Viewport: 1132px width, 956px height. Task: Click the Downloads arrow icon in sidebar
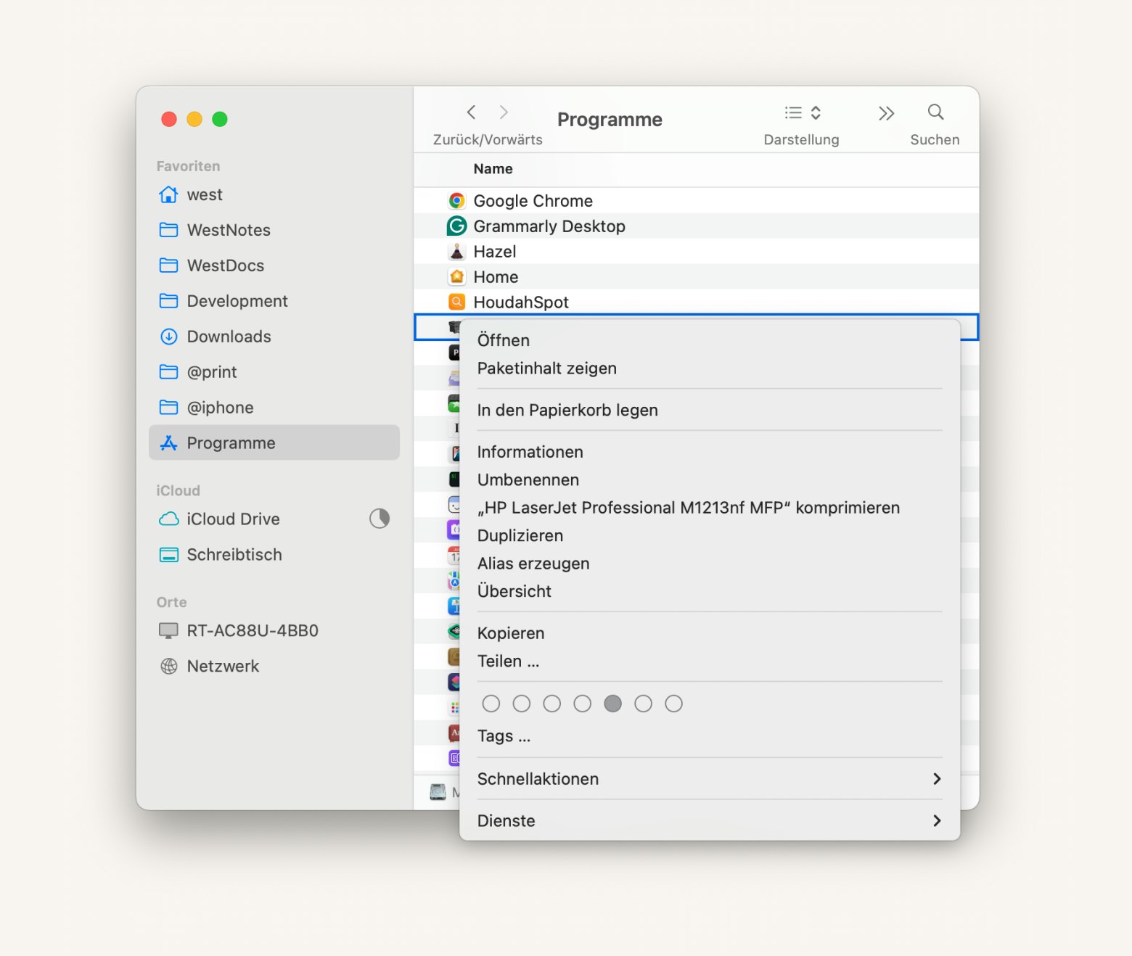168,337
